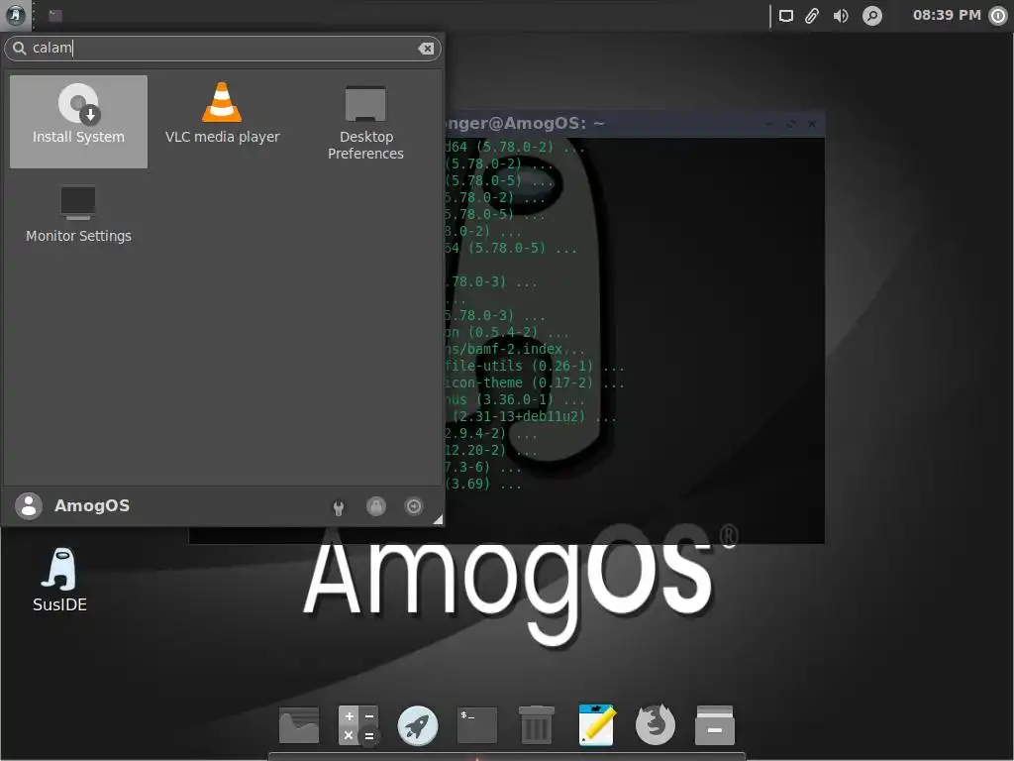This screenshot has width=1014, height=761.
Task: Open the notes editor in dock
Action: [596, 725]
